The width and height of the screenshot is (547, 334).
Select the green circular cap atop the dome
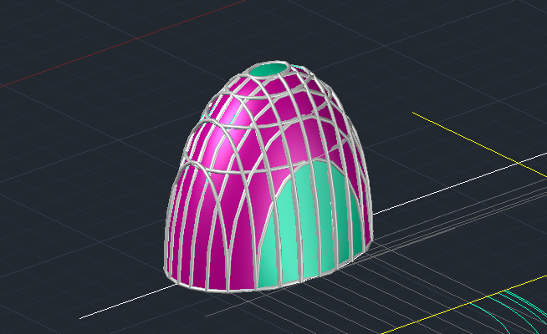tap(268, 70)
